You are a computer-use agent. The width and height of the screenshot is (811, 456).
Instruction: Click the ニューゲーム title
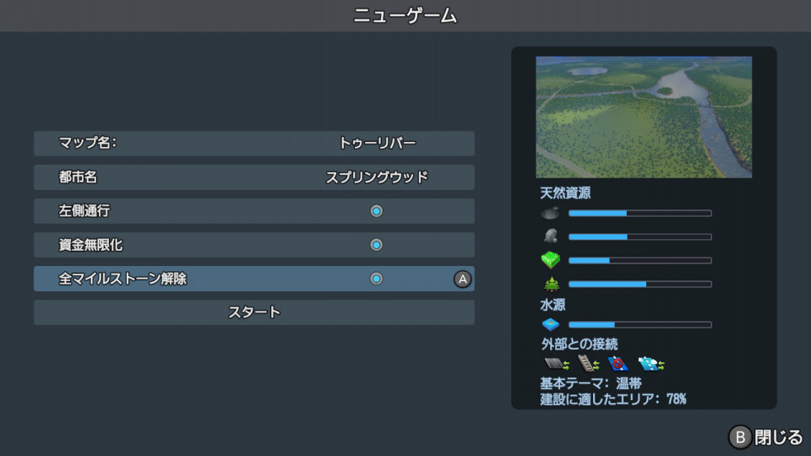[405, 15]
